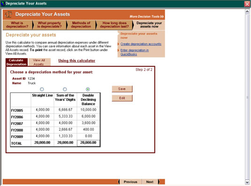Click the FY2007 row label
The width and height of the screenshot is (251, 186).
pyautogui.click(x=17, y=124)
